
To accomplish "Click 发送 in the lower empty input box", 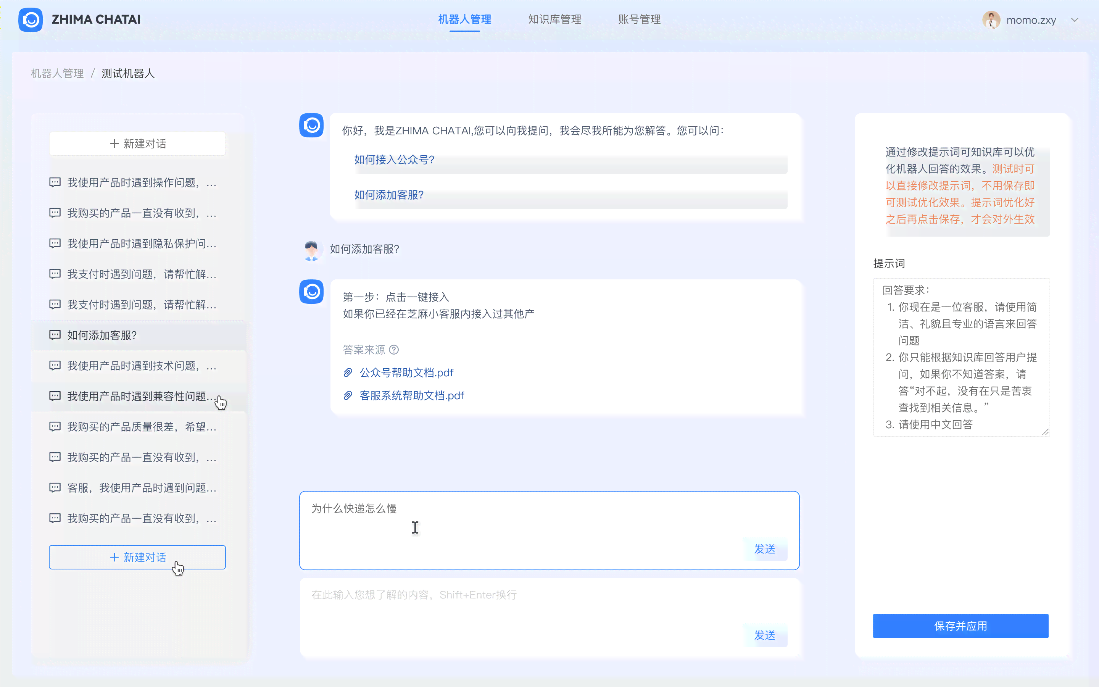I will (765, 635).
